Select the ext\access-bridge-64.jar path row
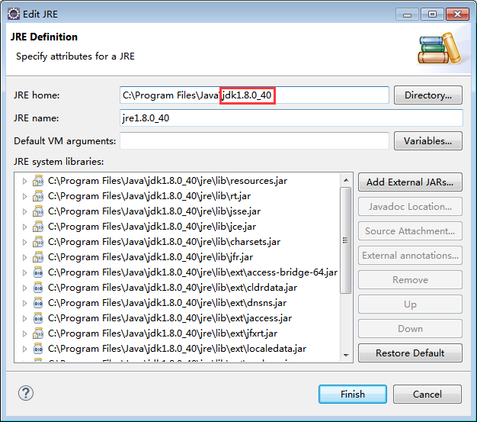 coord(193,272)
